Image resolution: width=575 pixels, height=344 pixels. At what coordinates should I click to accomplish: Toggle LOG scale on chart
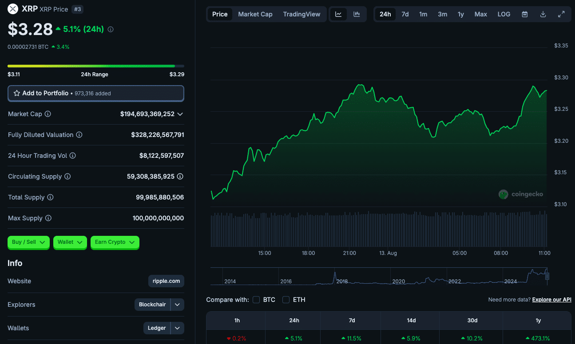504,14
